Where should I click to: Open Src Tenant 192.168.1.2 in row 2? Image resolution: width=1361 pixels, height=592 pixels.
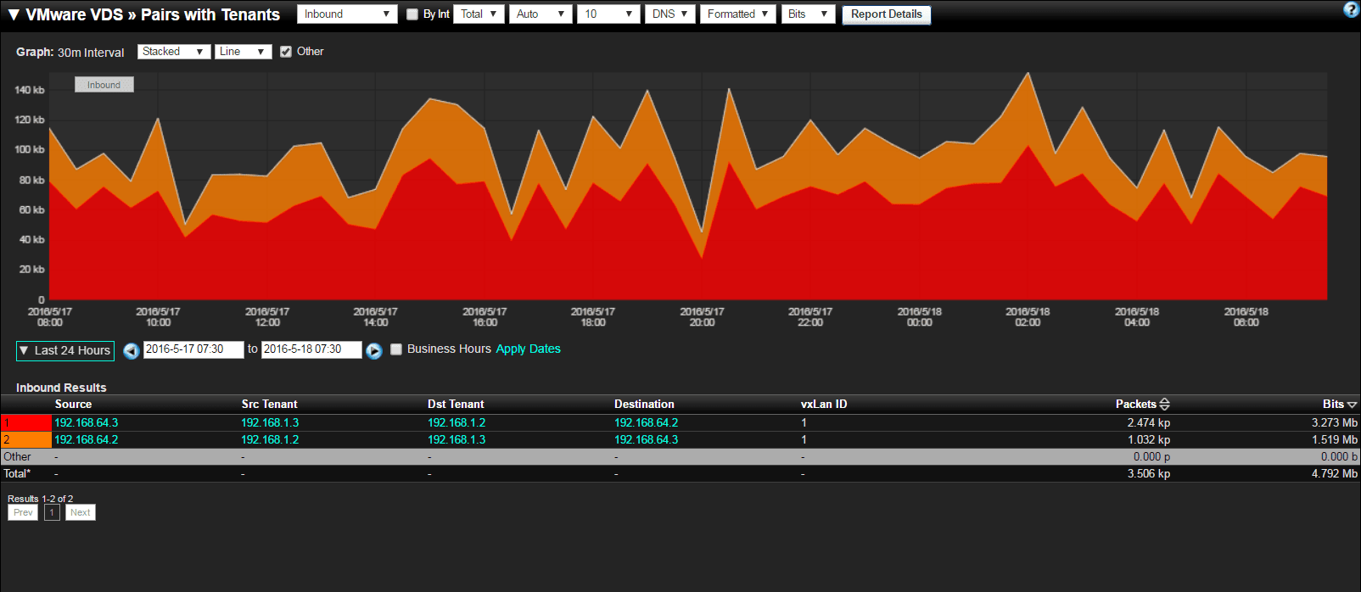click(270, 439)
